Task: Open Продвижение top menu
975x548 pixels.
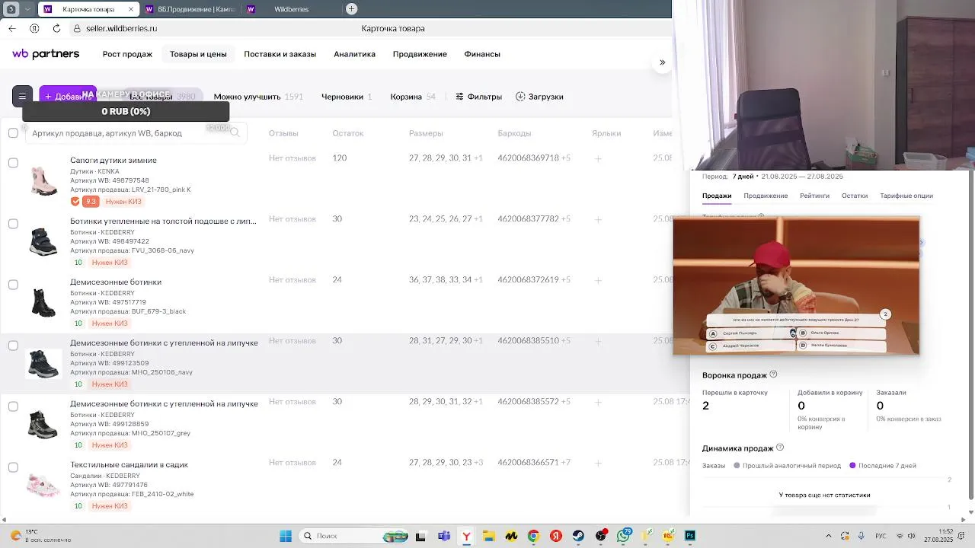Action: point(420,54)
